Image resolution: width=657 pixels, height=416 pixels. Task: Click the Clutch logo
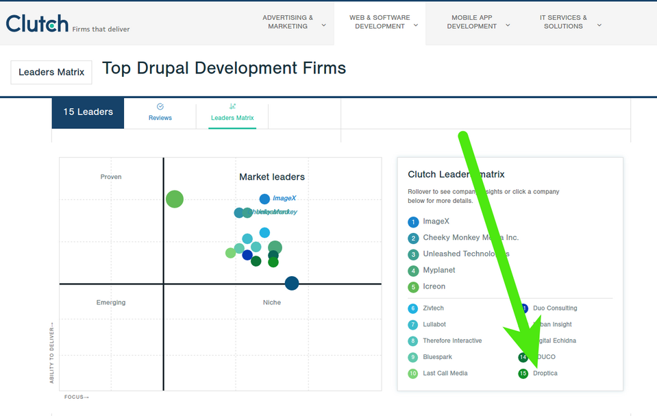pyautogui.click(x=37, y=23)
